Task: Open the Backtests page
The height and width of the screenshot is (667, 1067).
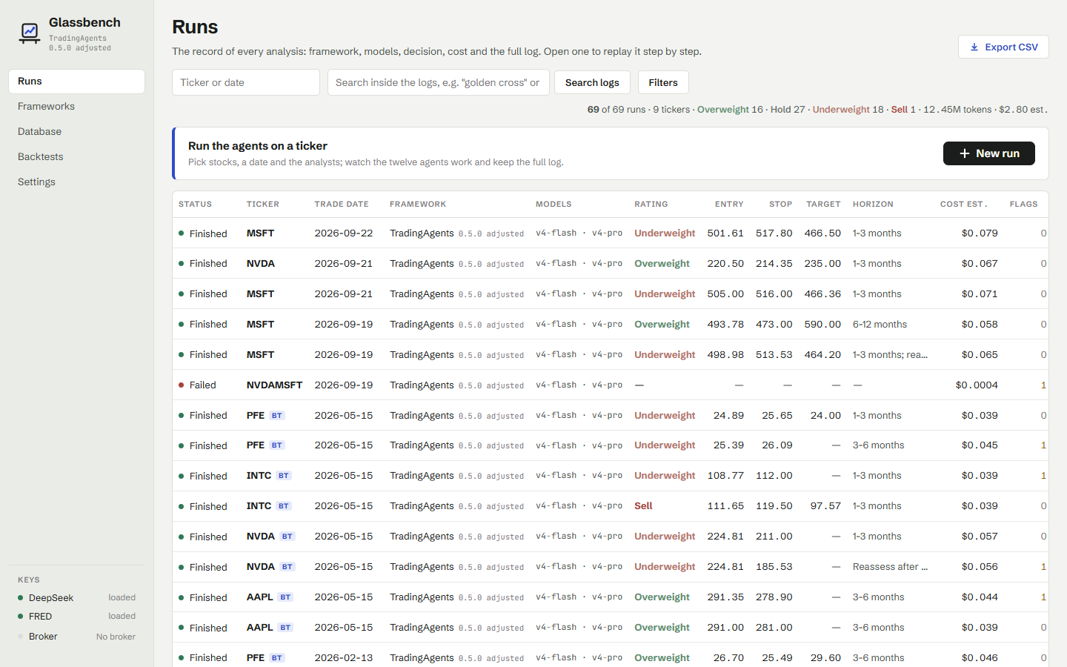Action: click(76, 157)
